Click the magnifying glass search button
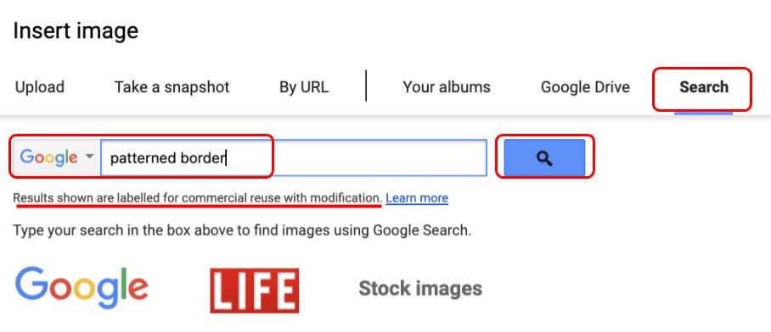This screenshot has height=332, width=771. click(x=544, y=158)
